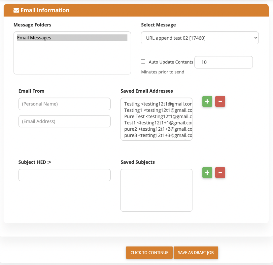The height and width of the screenshot is (265, 273).
Task: Select Test1 saved email address entry
Action: [158, 123]
